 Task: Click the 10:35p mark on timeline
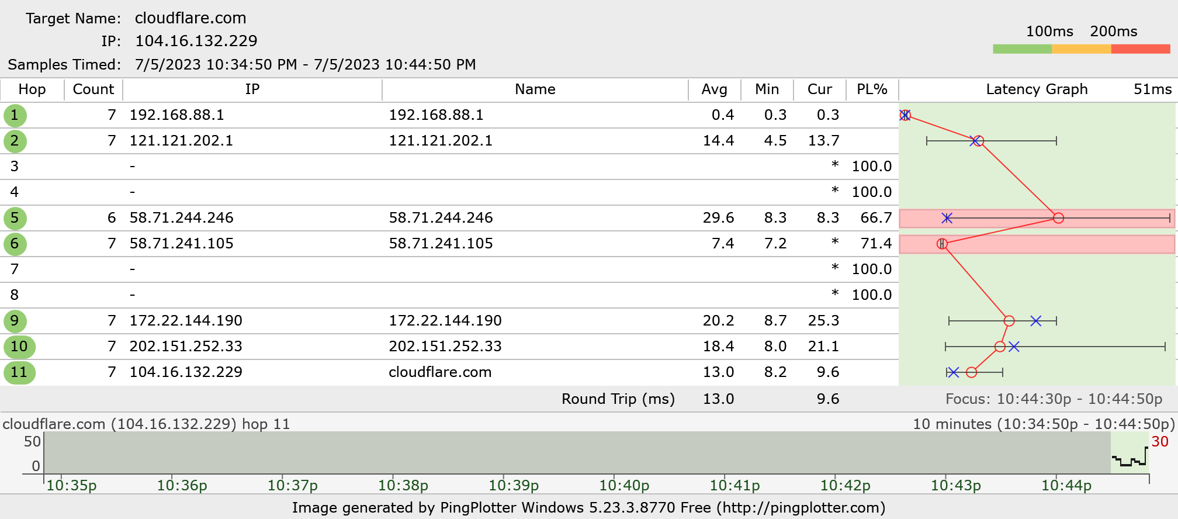click(x=71, y=486)
